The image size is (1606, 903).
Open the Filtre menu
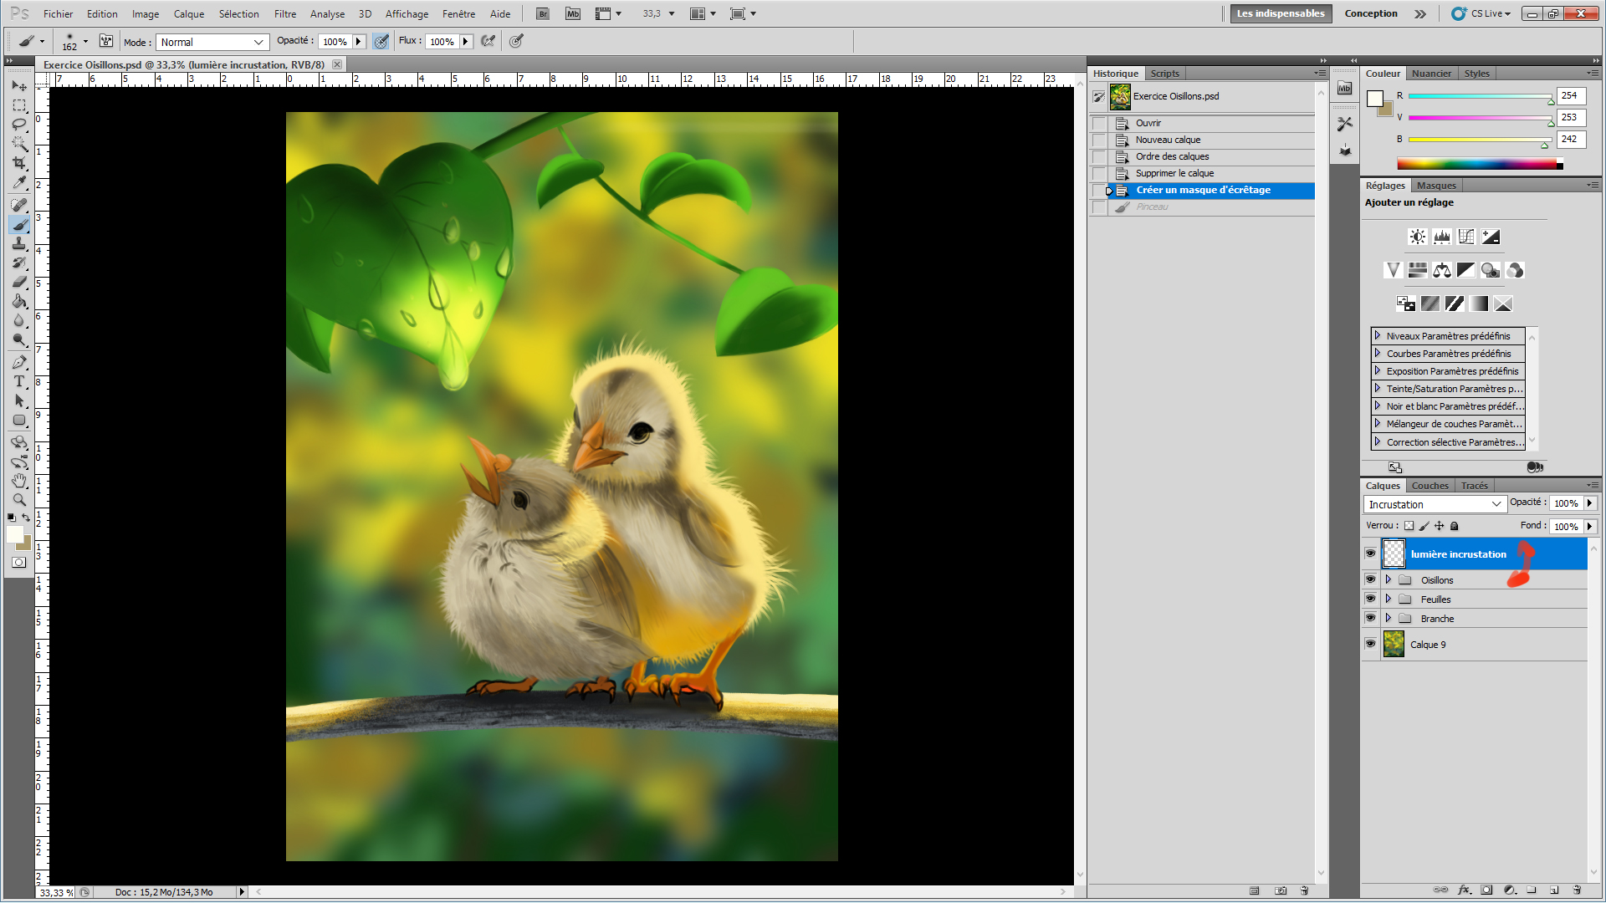pos(284,13)
